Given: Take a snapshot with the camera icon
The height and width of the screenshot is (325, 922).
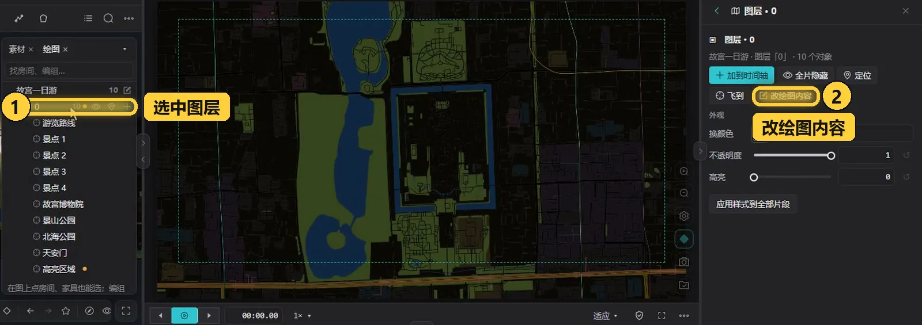Looking at the screenshot, I should (x=684, y=262).
